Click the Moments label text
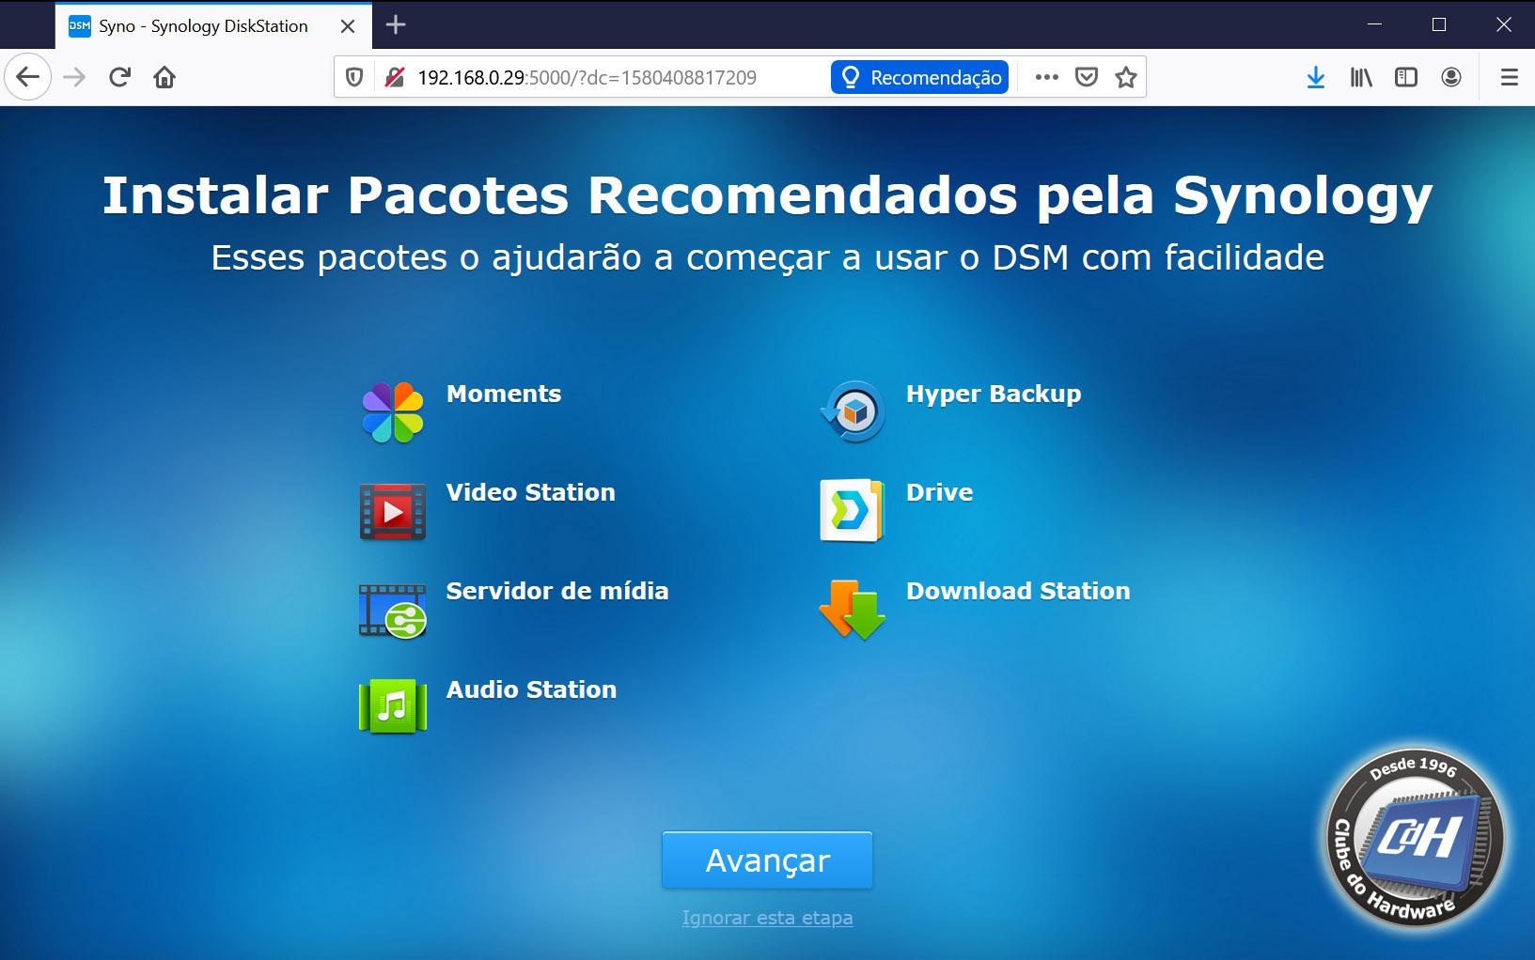The image size is (1535, 960). pos(504,394)
